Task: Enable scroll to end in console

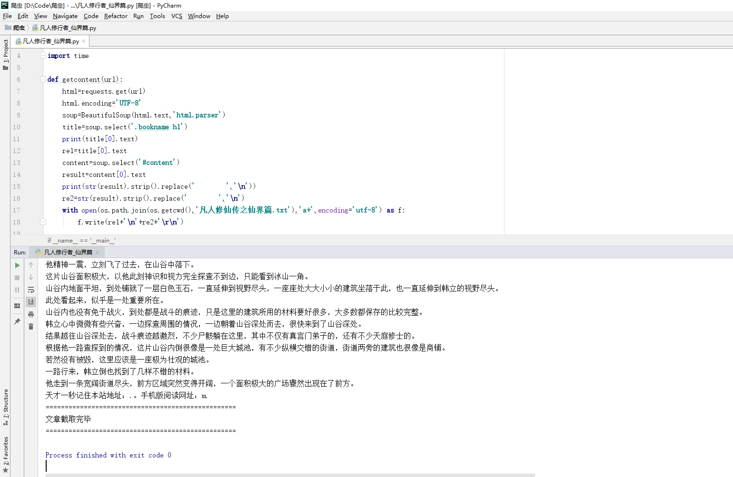Action: [31, 302]
